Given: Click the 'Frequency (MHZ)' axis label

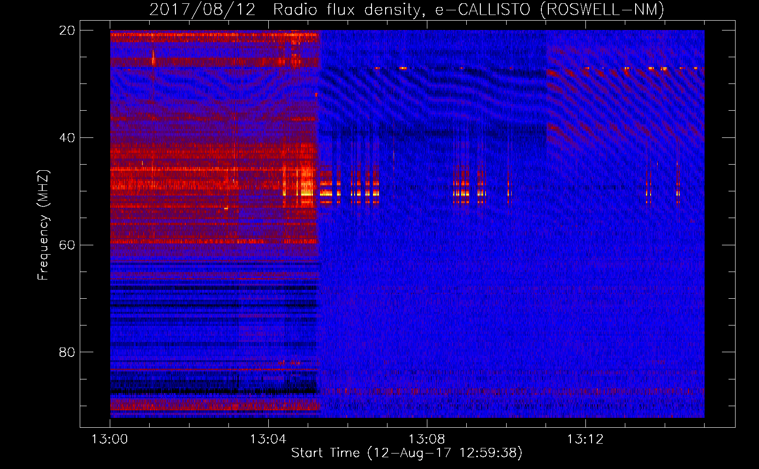Looking at the screenshot, I should point(43,225).
